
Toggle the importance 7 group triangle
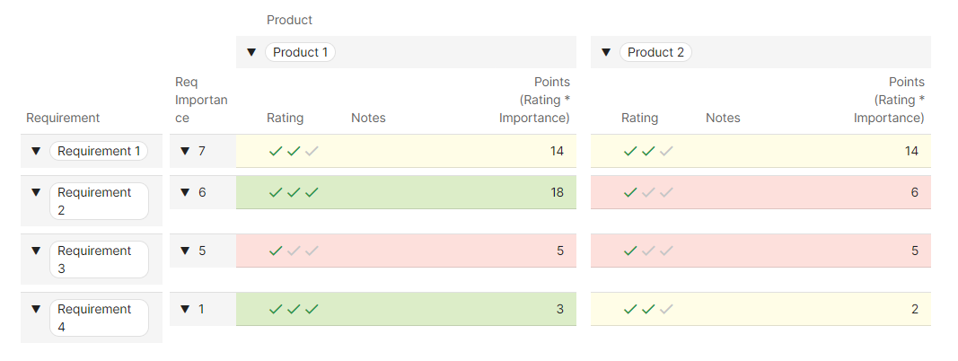(x=185, y=151)
